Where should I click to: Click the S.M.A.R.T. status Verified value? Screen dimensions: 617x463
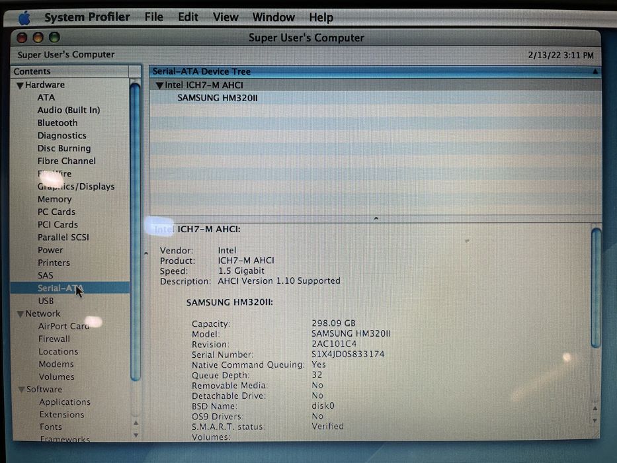click(328, 427)
